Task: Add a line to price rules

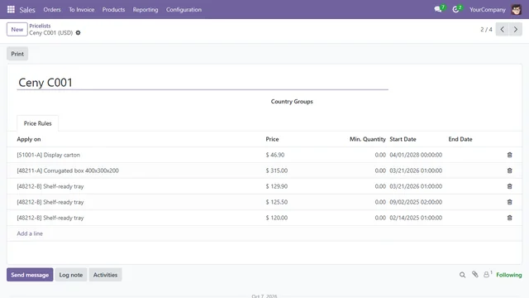Action: coord(30,233)
